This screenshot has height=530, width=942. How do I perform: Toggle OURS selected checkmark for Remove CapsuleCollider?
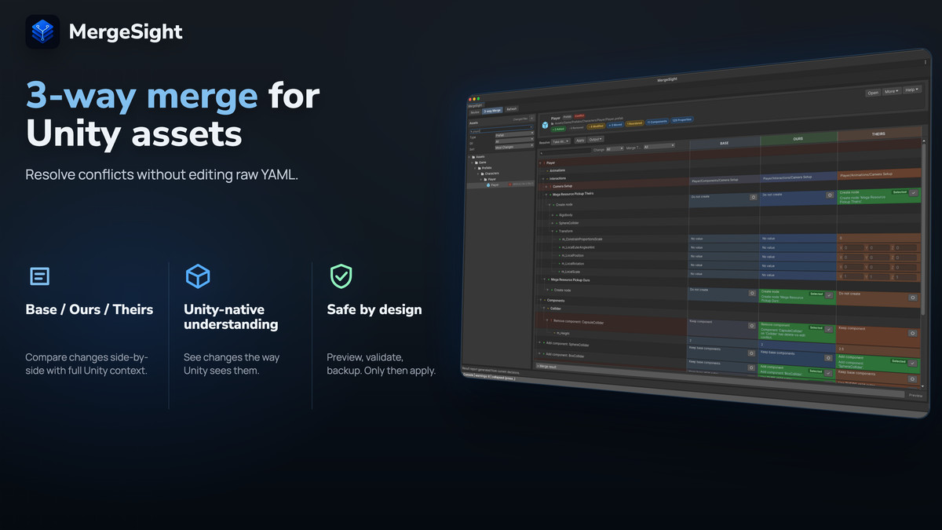point(829,330)
